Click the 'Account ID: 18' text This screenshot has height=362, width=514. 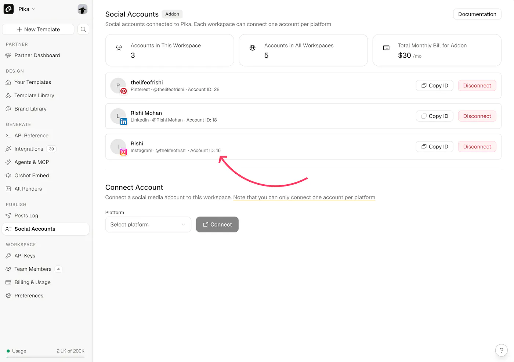point(202,120)
